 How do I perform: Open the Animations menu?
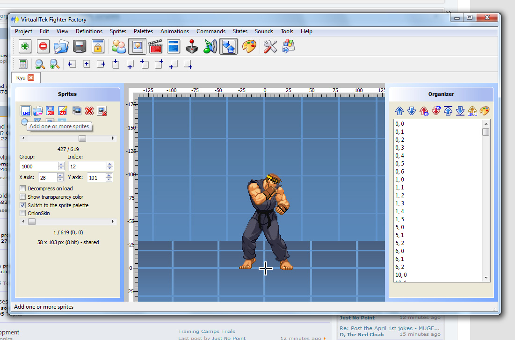175,31
